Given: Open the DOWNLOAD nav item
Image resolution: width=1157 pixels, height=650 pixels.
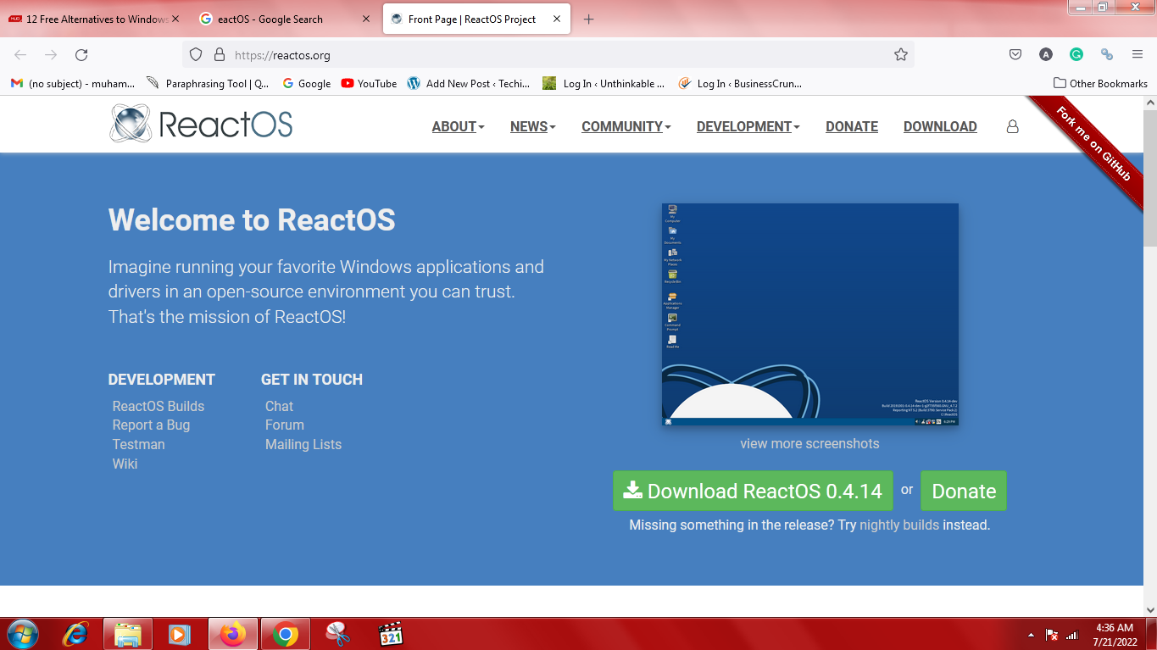Looking at the screenshot, I should (x=940, y=126).
